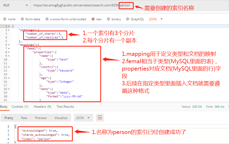This screenshot has height=144, width=229.
Task: Collapse the femal block at line 7
Action: pos(9,49)
